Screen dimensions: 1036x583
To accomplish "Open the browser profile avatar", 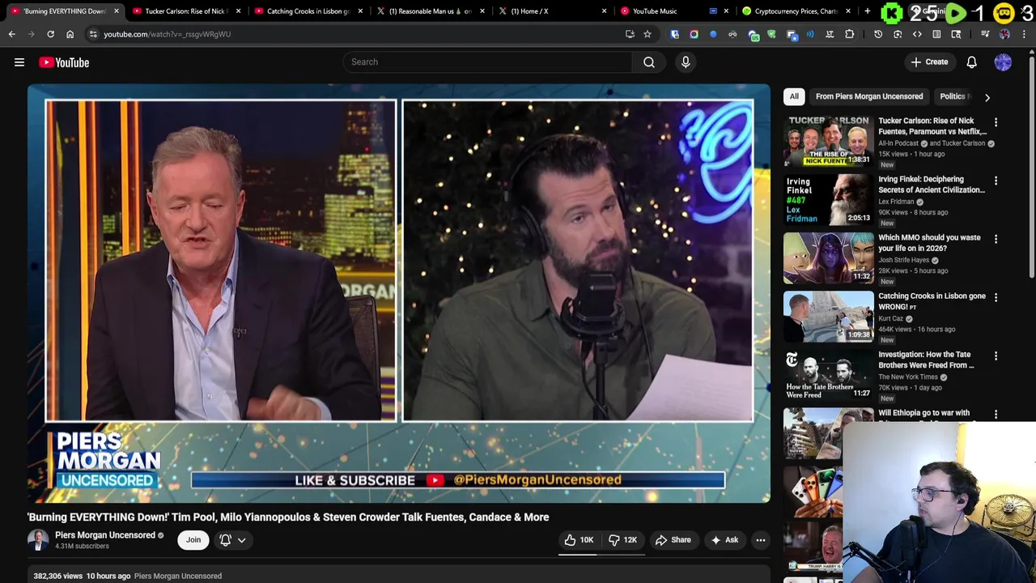I will tap(1004, 34).
